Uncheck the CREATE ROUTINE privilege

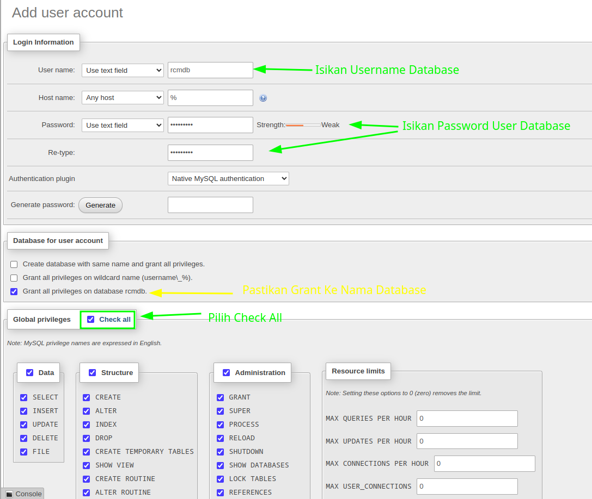87,479
